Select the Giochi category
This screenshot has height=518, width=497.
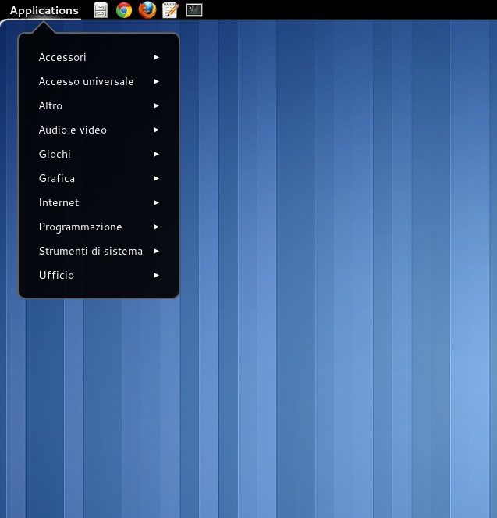point(99,154)
